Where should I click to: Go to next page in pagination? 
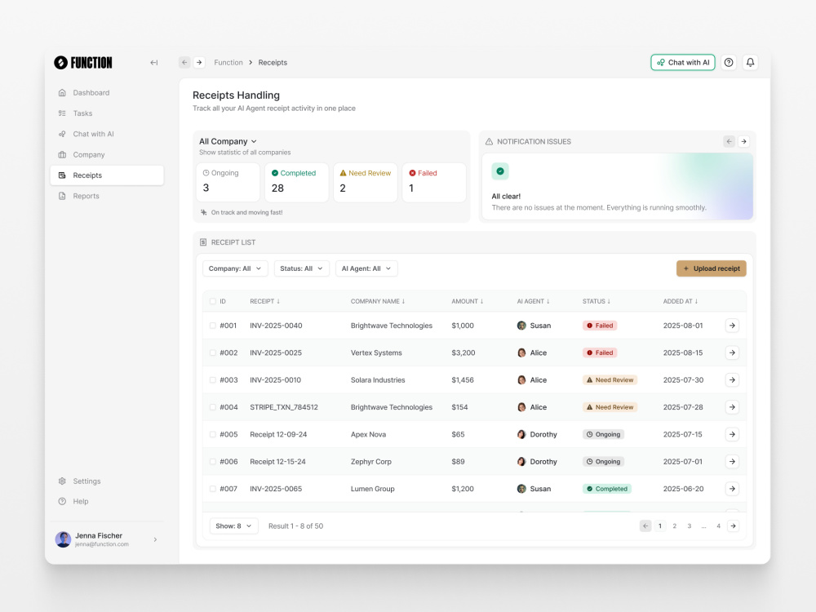(734, 526)
